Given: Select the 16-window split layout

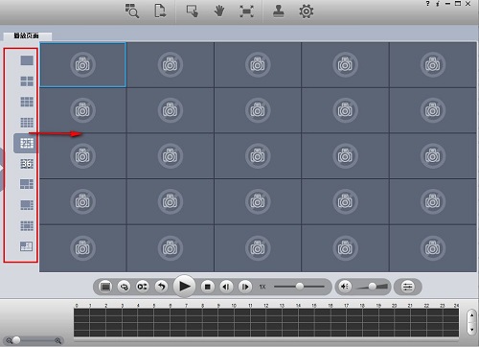Looking at the screenshot, I should point(27,123).
